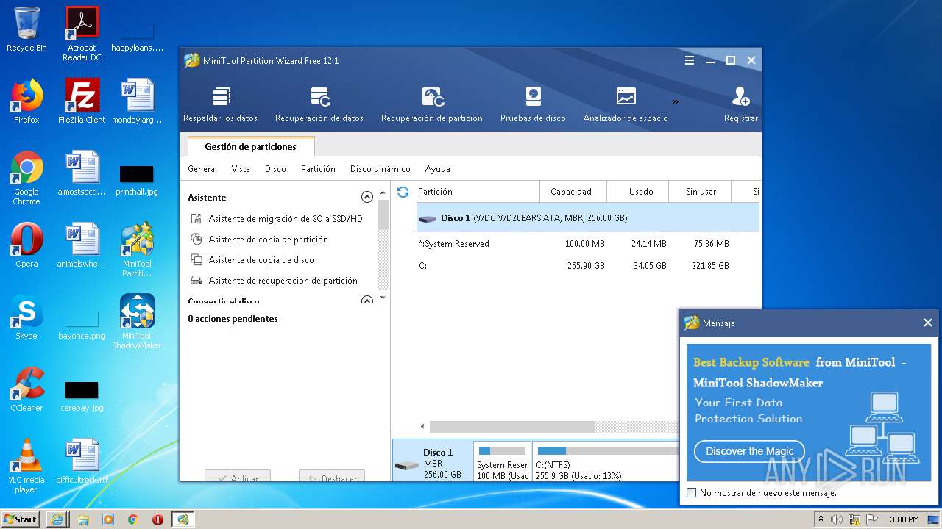
Task: Sort by Sin usar column header
Action: tap(700, 192)
